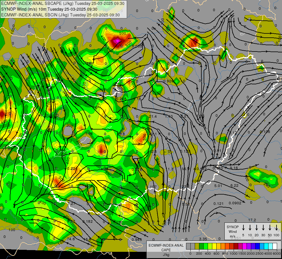The width and height of the screenshot is (282, 259).
Task: Click the 16.8 value on map
Action: click(x=87, y=239)
